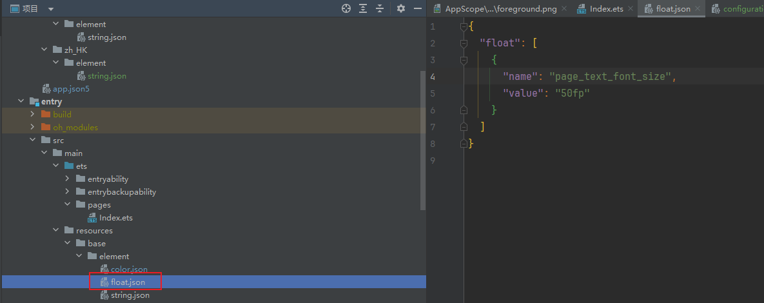Collapse the base folder

(68, 243)
